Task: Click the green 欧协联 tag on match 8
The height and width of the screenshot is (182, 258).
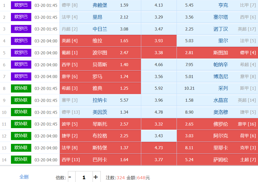Action: point(21,88)
